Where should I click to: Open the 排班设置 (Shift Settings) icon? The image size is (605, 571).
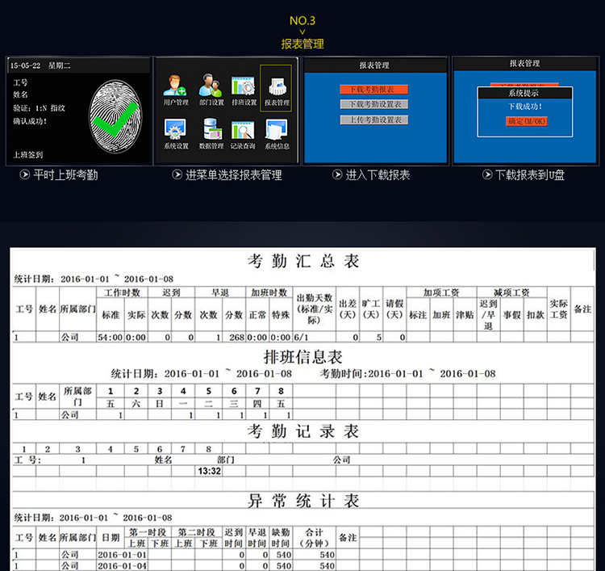244,89
